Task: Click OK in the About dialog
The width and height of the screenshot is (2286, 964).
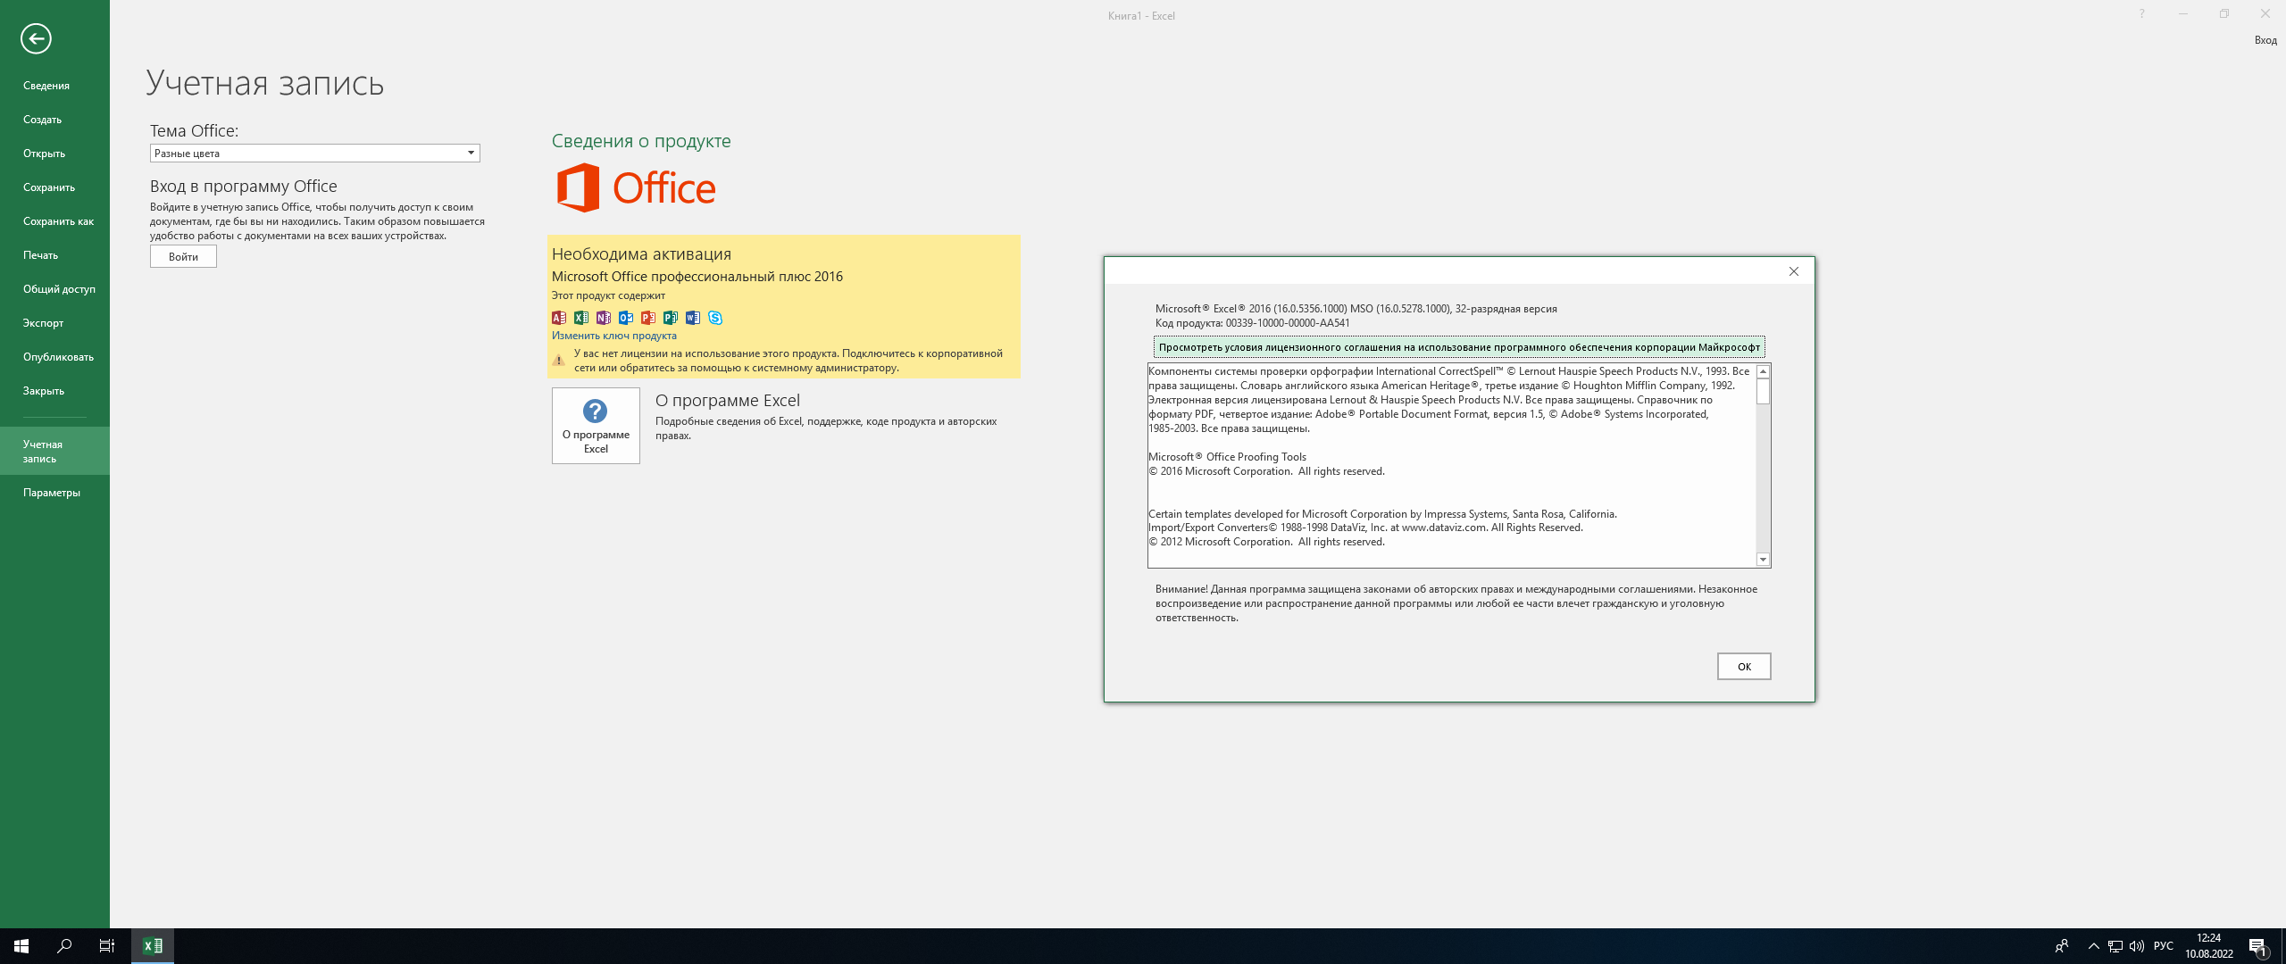Action: pos(1744,667)
